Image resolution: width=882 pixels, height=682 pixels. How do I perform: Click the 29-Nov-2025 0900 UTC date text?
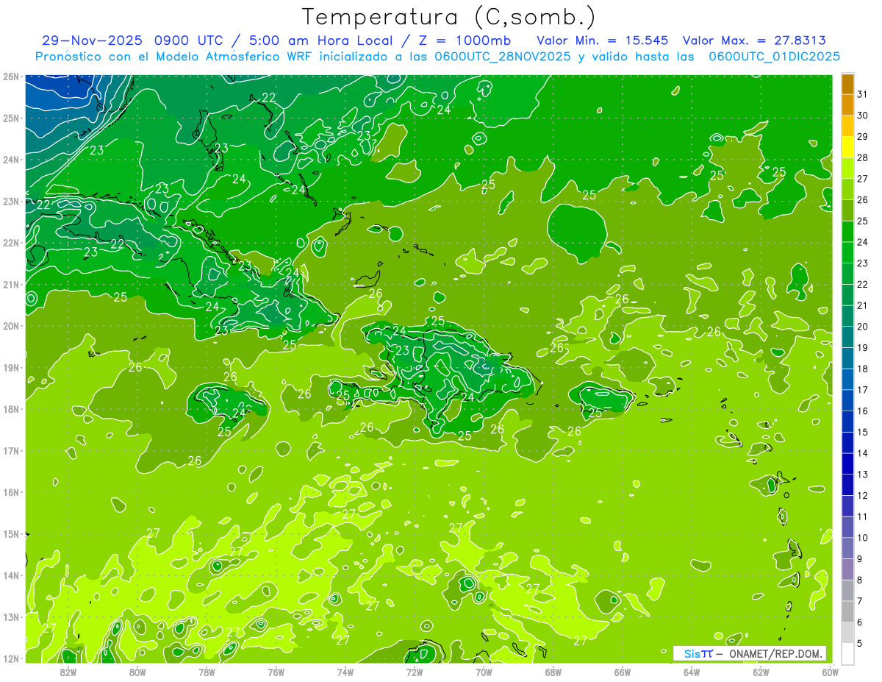point(123,40)
